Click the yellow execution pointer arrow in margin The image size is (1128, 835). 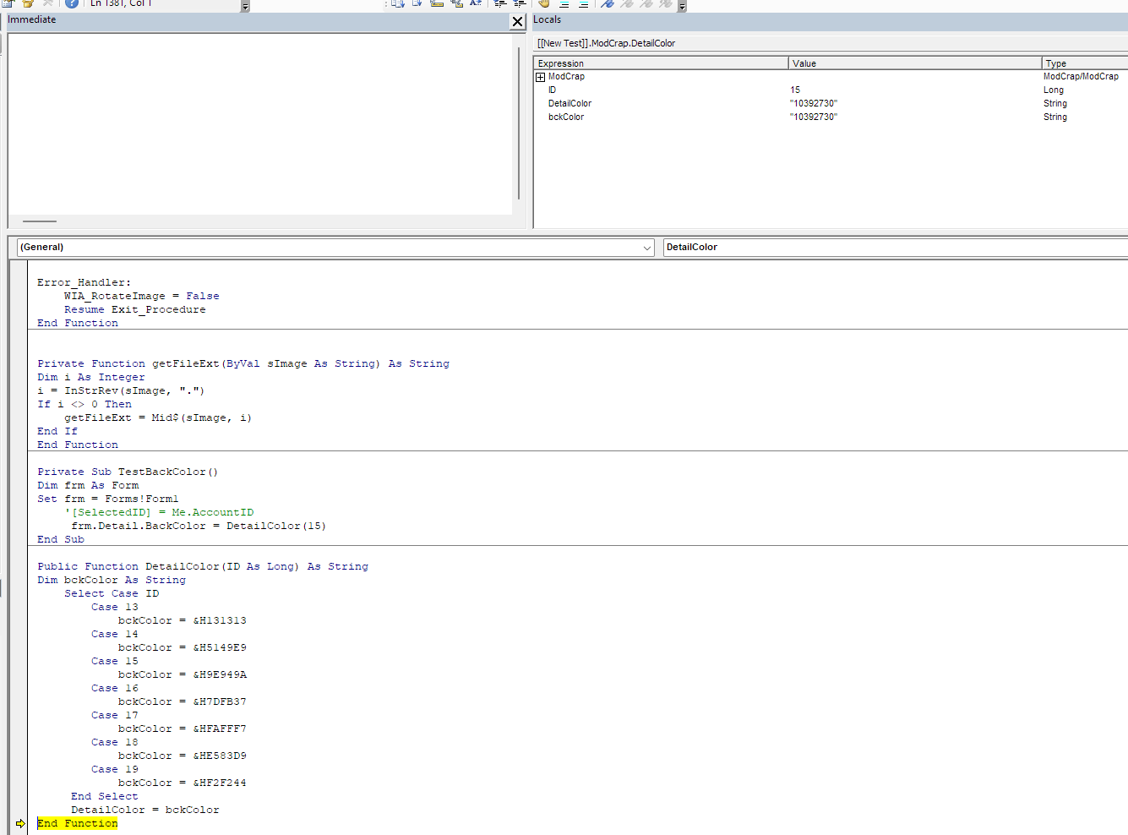20,823
